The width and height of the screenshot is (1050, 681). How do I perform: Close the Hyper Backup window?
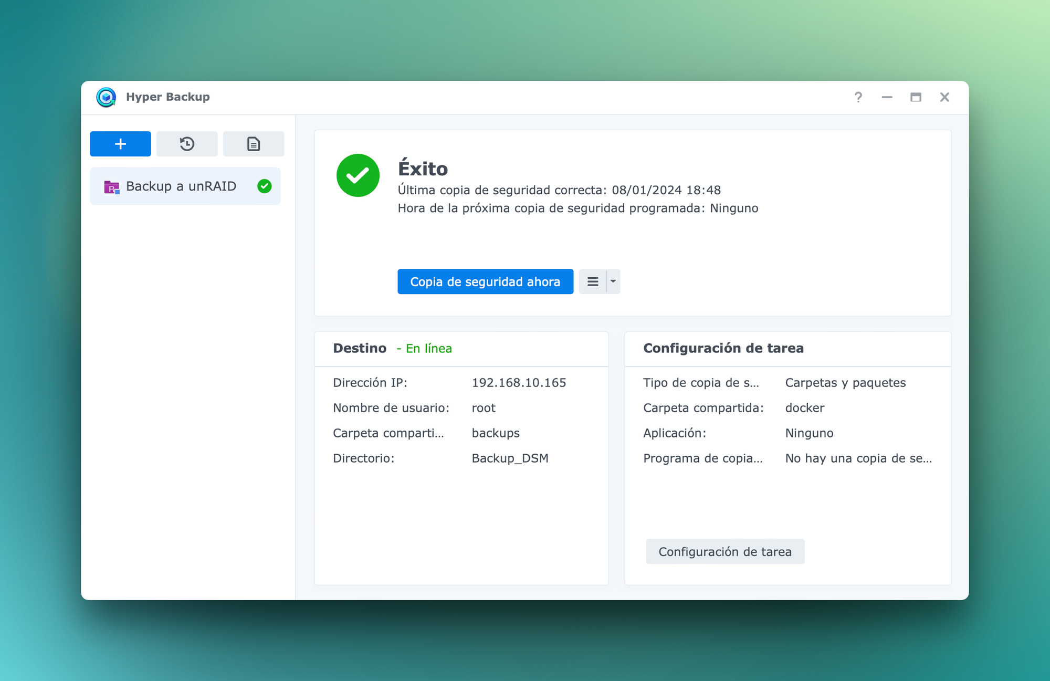coord(944,97)
